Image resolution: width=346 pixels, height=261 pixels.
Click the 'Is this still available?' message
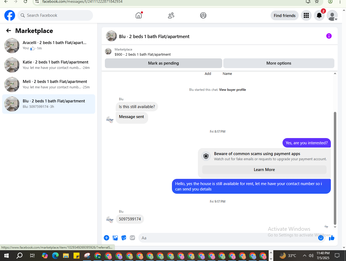137,107
